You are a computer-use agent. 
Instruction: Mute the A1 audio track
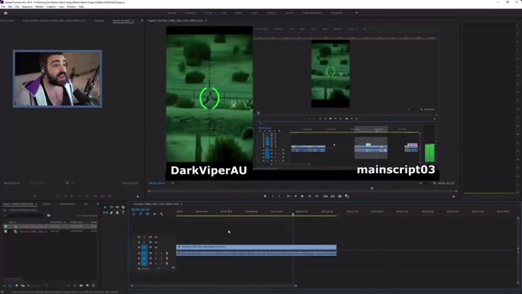coord(156,253)
